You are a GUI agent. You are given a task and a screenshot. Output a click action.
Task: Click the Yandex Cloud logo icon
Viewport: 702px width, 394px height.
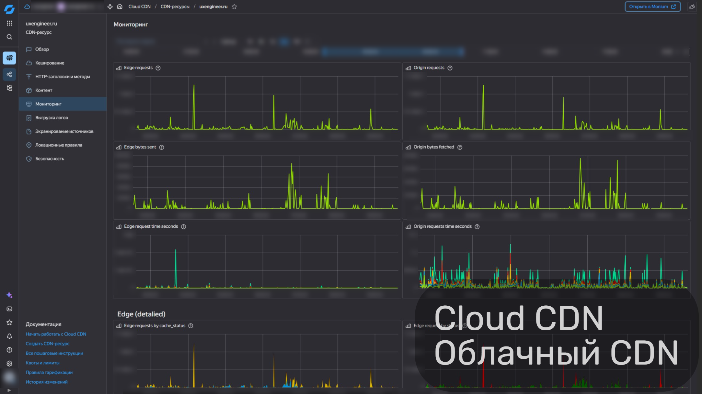pyautogui.click(x=9, y=9)
